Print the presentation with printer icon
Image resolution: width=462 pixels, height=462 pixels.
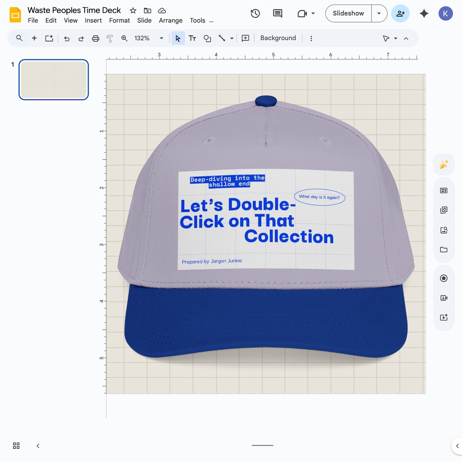(96, 39)
